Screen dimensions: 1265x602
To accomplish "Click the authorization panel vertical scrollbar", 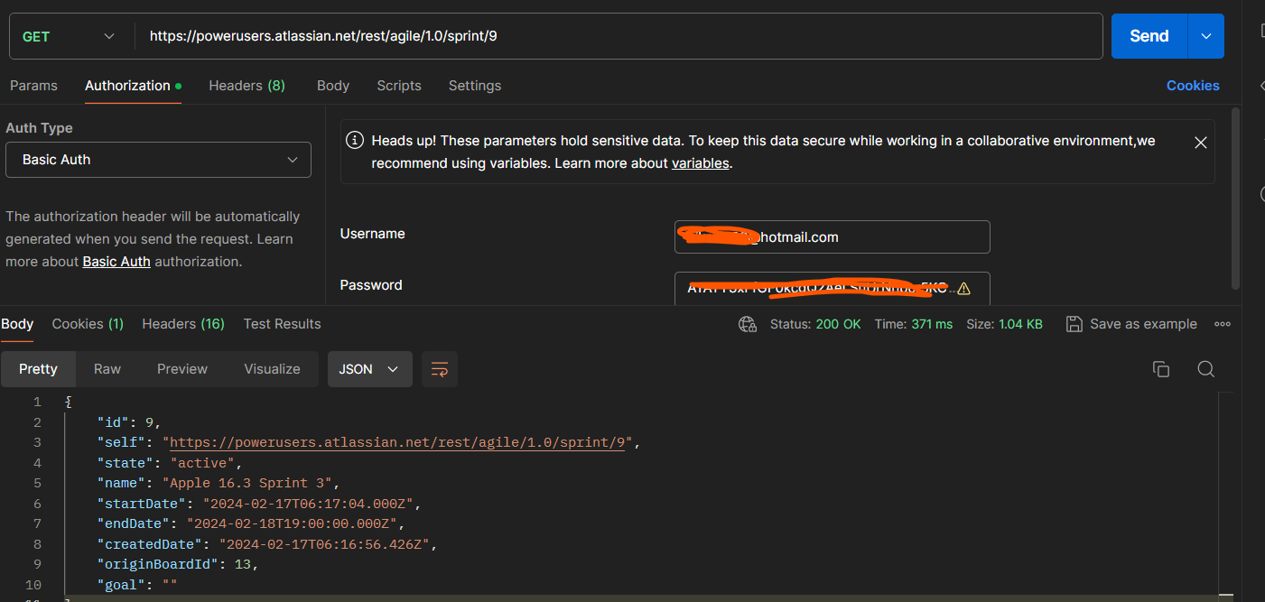I will click(x=1236, y=199).
